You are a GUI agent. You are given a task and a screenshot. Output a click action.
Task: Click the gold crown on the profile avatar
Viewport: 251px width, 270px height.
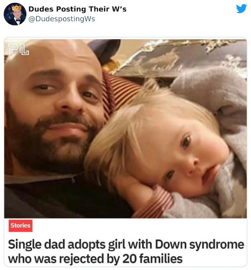tap(16, 8)
